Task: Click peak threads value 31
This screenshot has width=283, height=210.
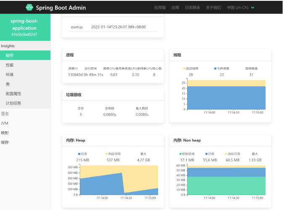Action: [251, 75]
